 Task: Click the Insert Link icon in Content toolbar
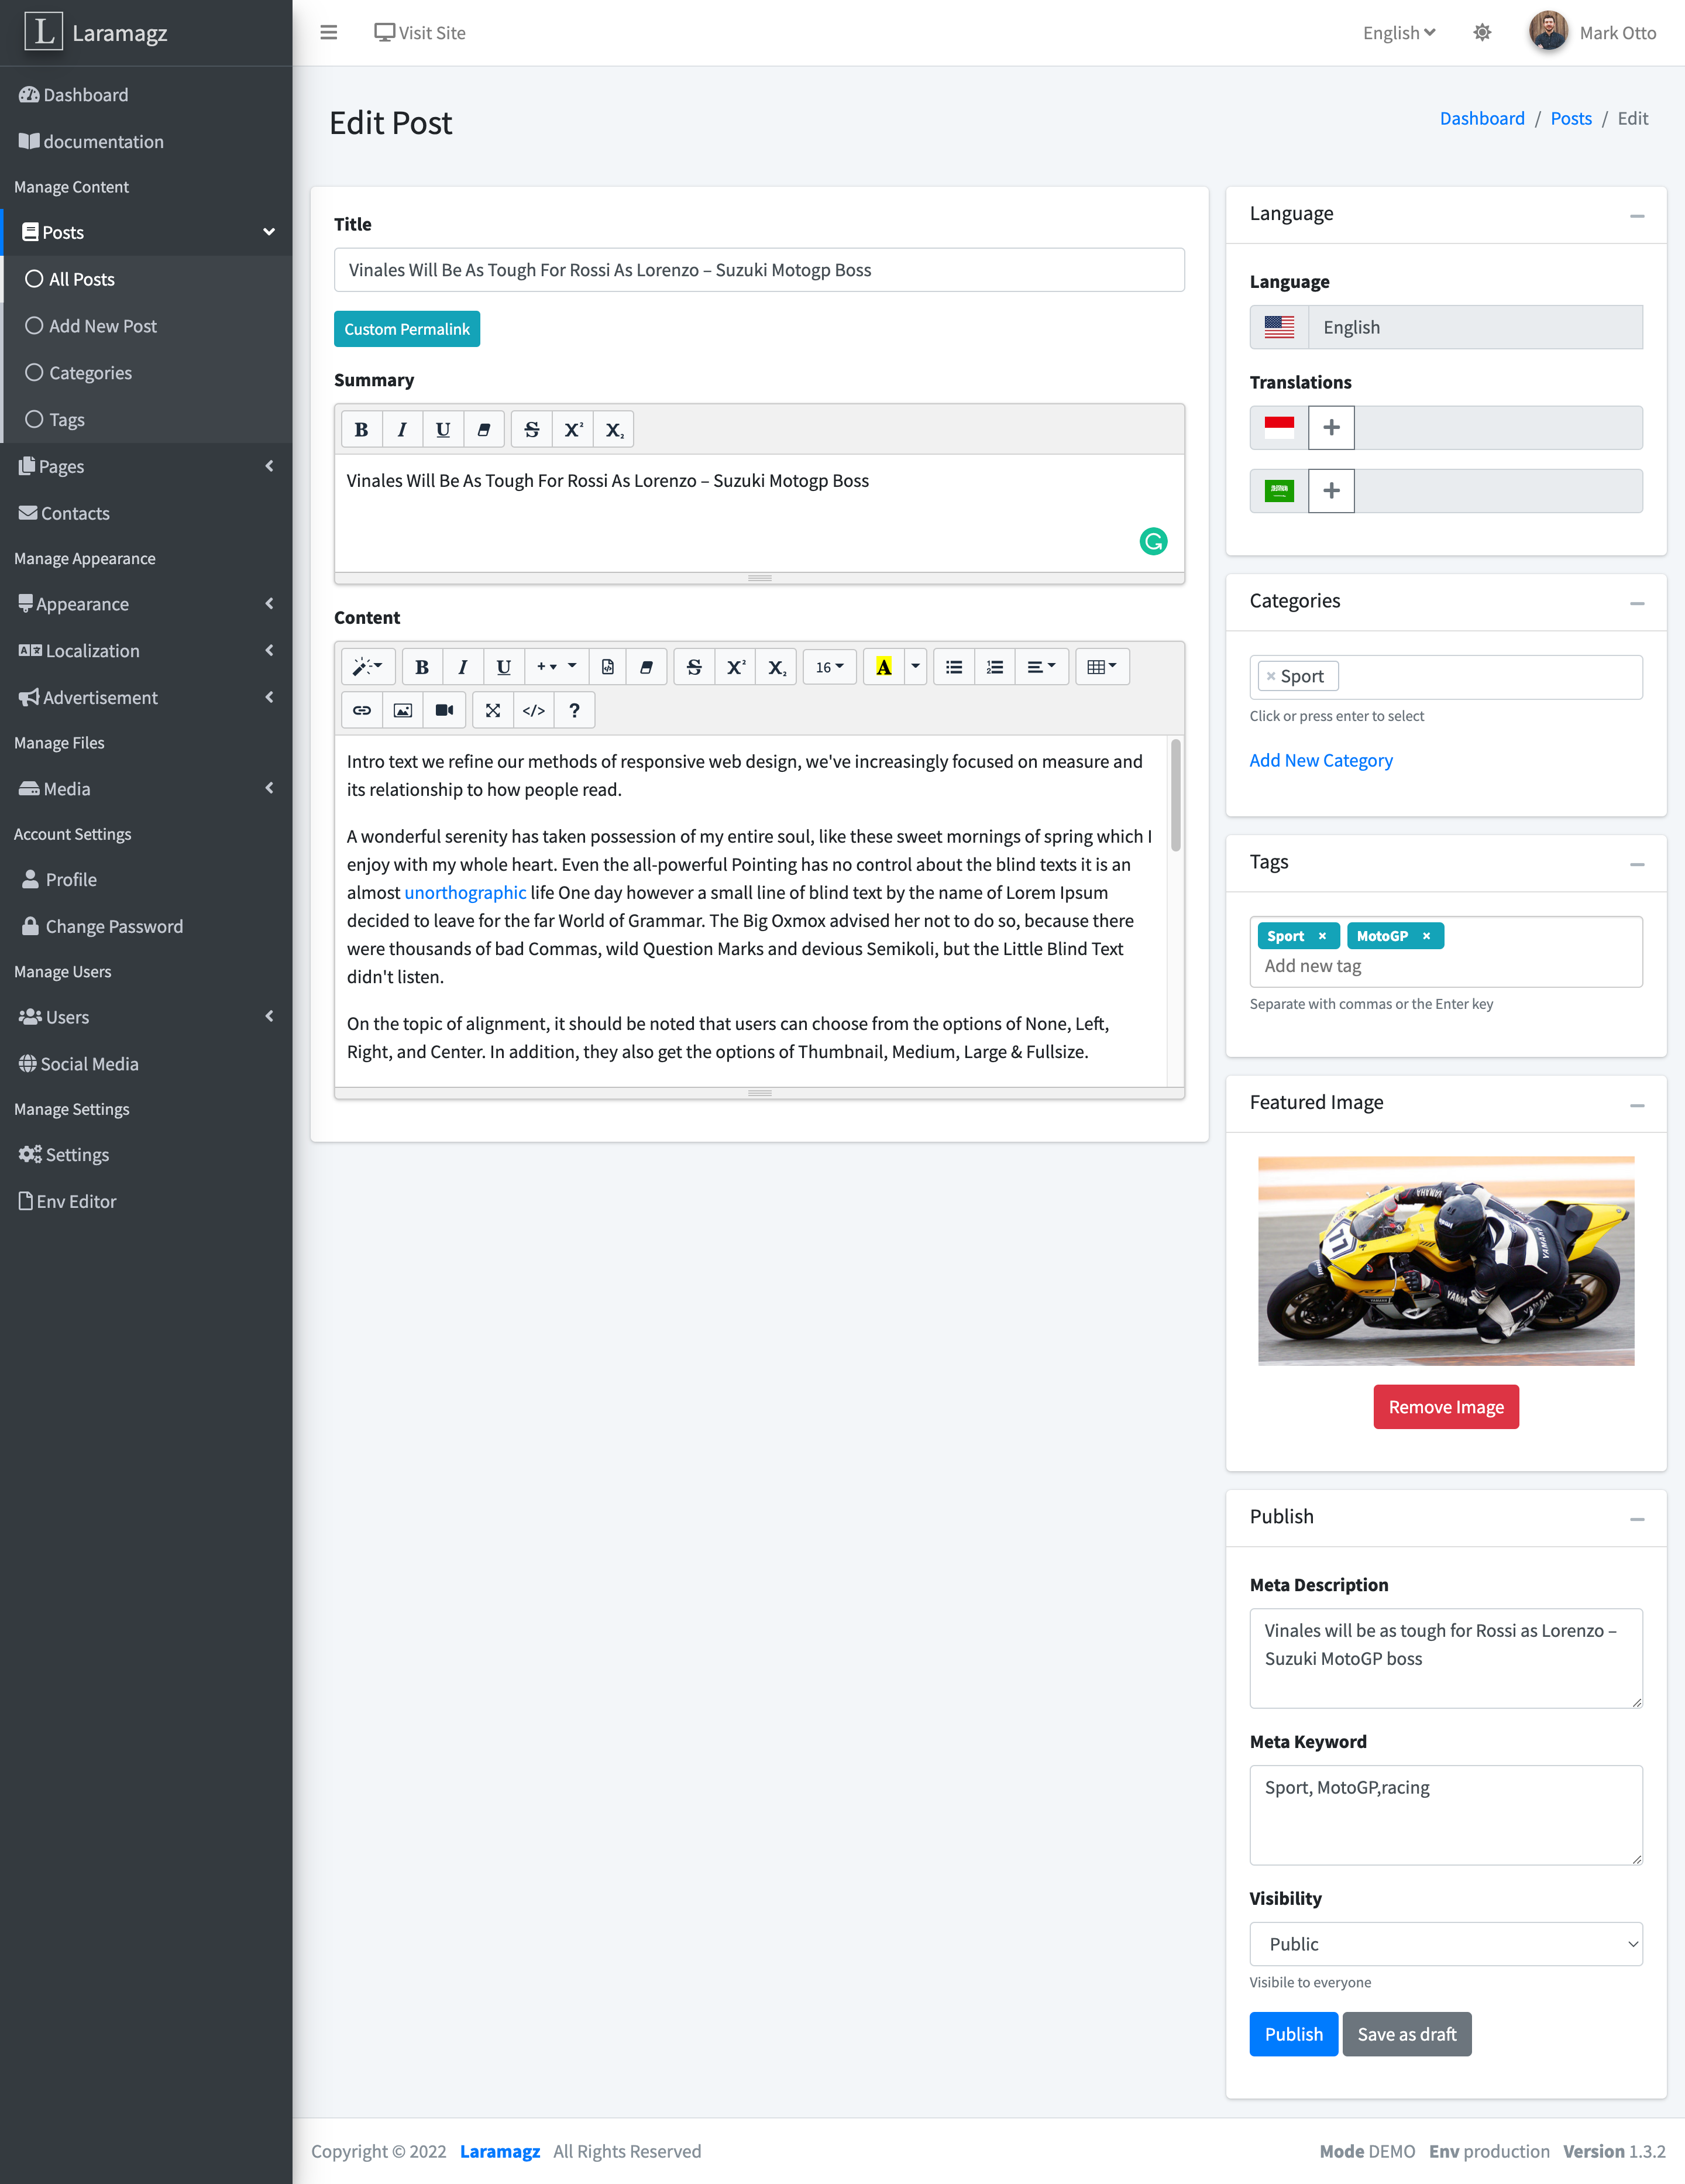pyautogui.click(x=362, y=710)
